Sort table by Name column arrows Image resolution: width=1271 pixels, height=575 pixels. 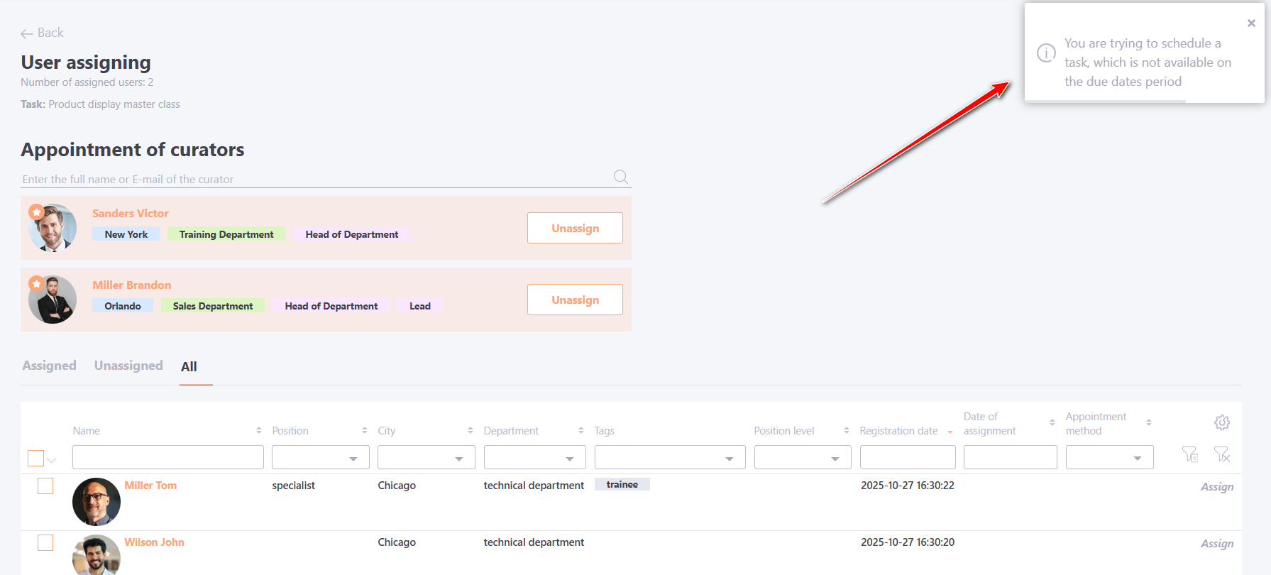pyautogui.click(x=258, y=431)
